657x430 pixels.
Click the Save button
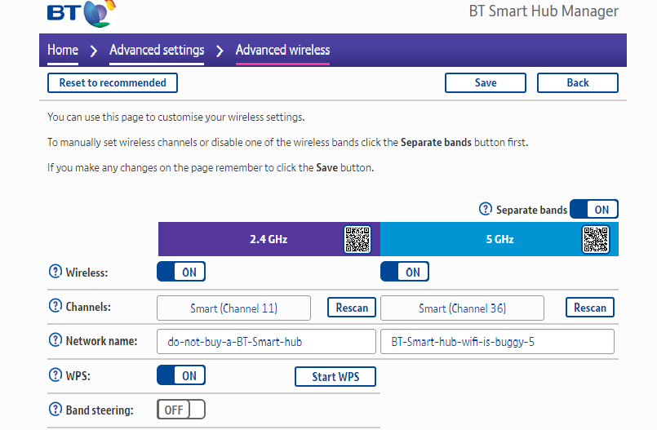[x=486, y=83]
